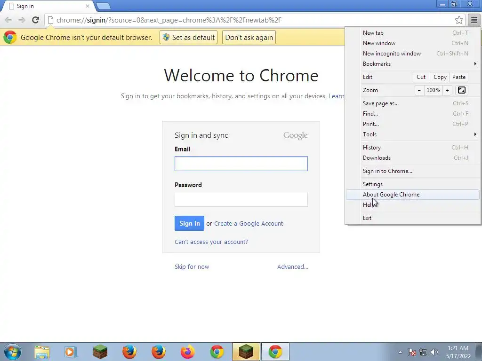Click the Show desktop strip at taskbar end
This screenshot has width=482, height=361.
(479, 352)
